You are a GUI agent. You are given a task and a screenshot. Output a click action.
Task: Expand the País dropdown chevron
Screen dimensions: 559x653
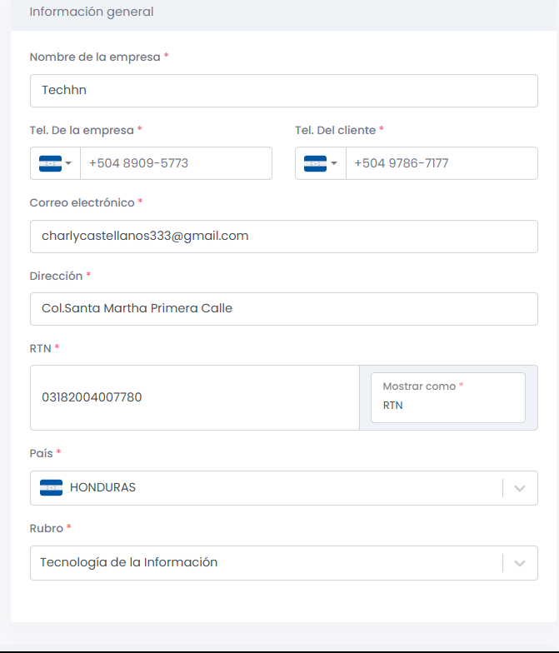pos(520,488)
